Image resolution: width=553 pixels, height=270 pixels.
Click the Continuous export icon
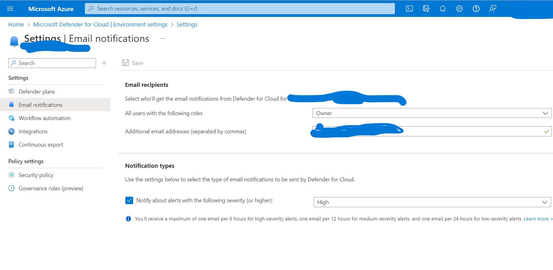tap(11, 144)
